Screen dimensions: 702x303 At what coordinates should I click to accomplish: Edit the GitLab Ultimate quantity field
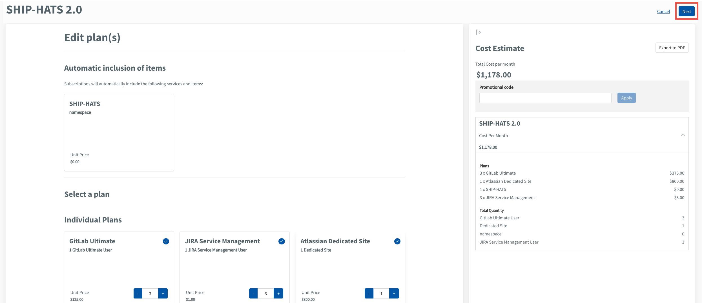pyautogui.click(x=150, y=293)
